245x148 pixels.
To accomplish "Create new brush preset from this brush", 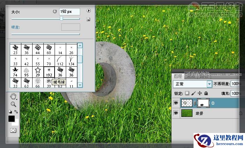I will coord(88,19).
